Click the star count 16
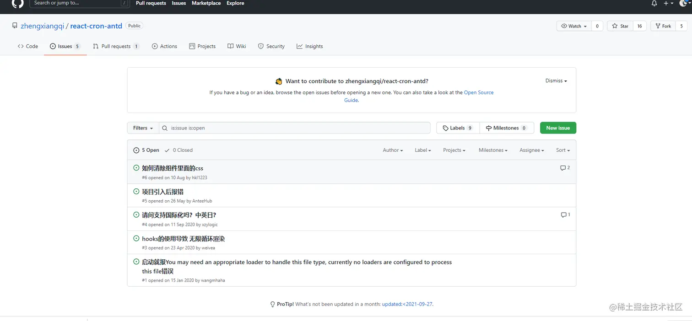The image size is (692, 321). tap(640, 26)
